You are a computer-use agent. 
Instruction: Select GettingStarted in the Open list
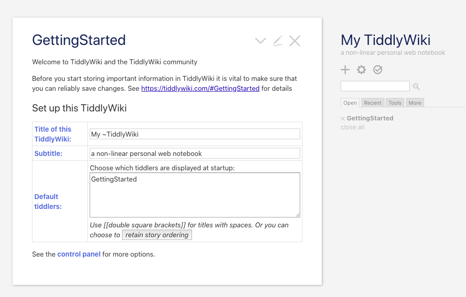click(370, 118)
